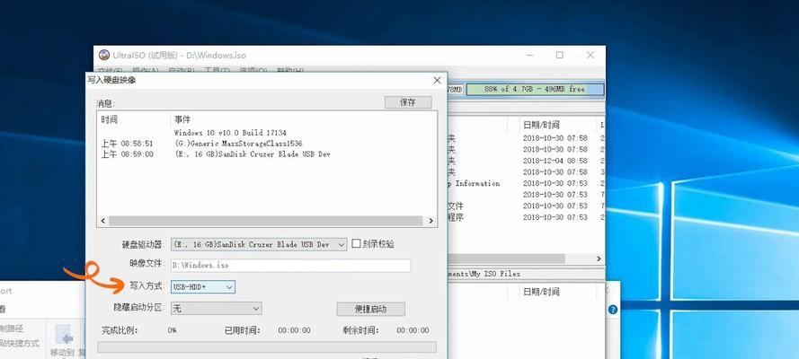The width and height of the screenshot is (799, 359).
Task: Select the '2018-12-04 08:58' date cell in UltraISO
Action: pos(555,161)
